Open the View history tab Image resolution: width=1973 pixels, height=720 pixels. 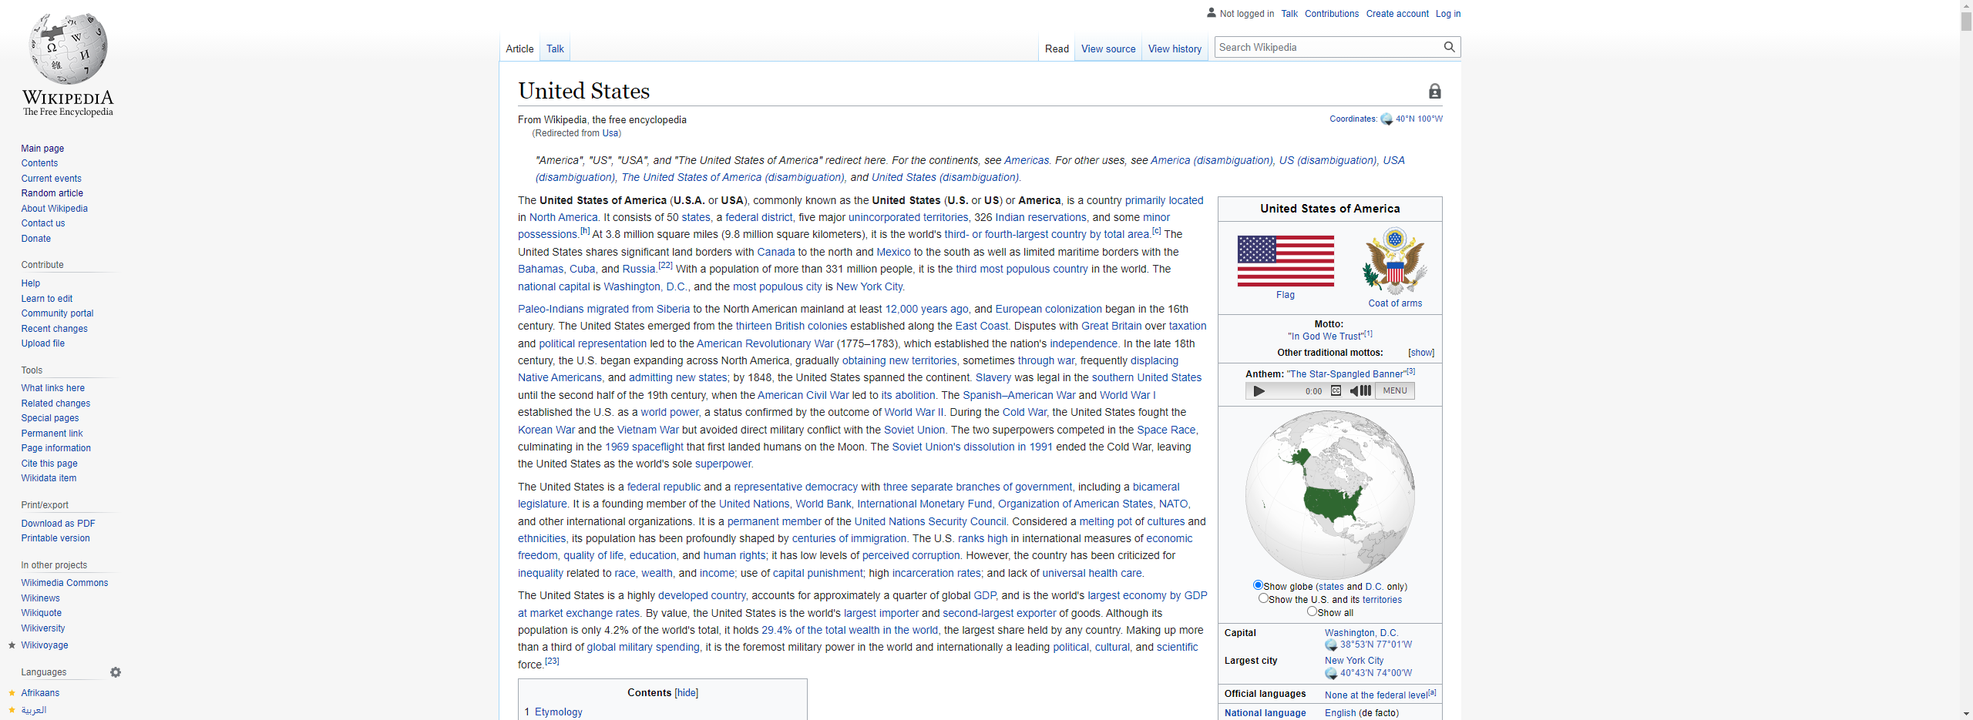pos(1175,49)
